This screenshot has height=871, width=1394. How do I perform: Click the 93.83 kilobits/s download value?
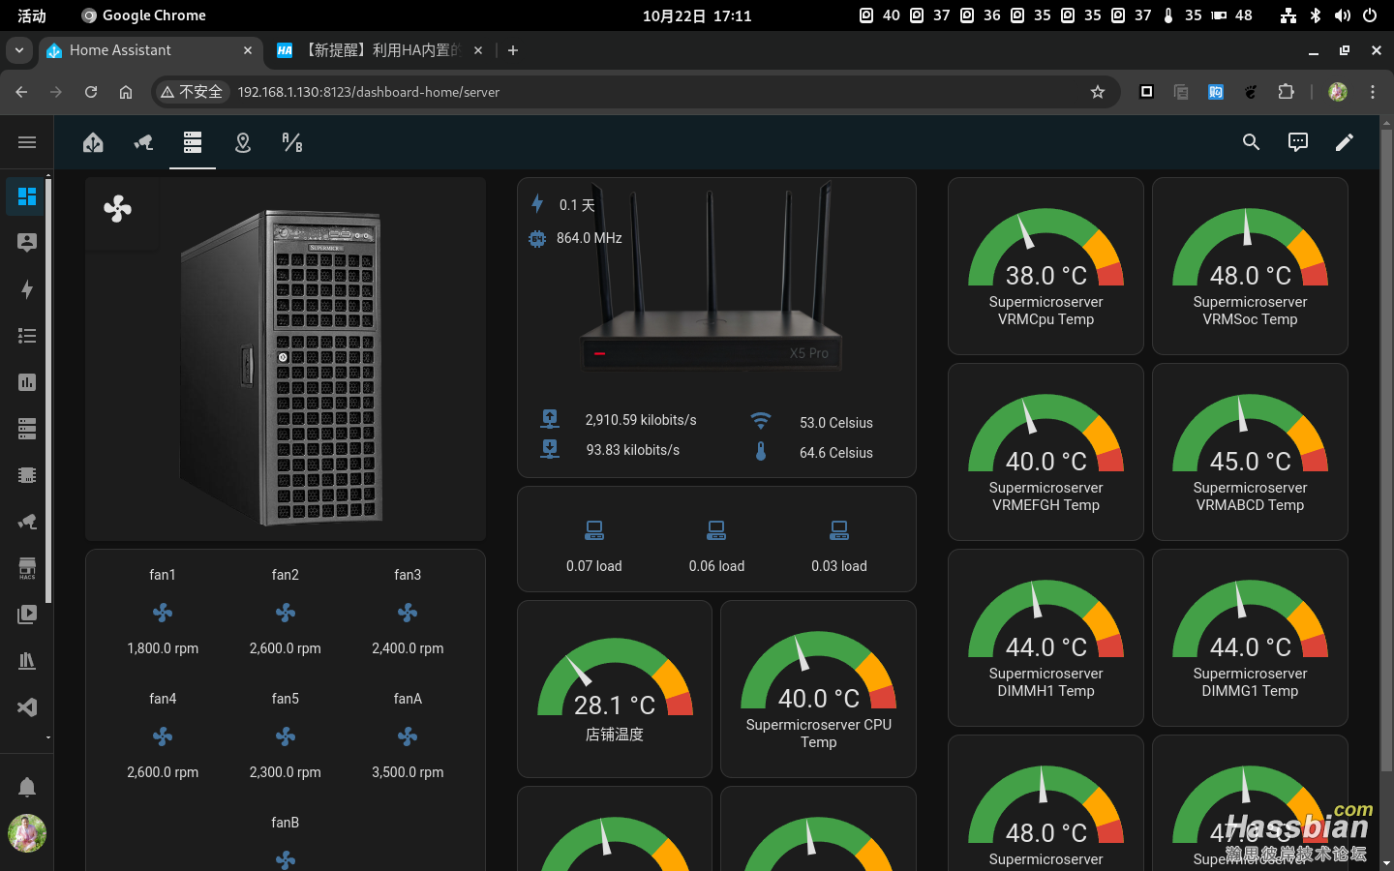pos(633,450)
